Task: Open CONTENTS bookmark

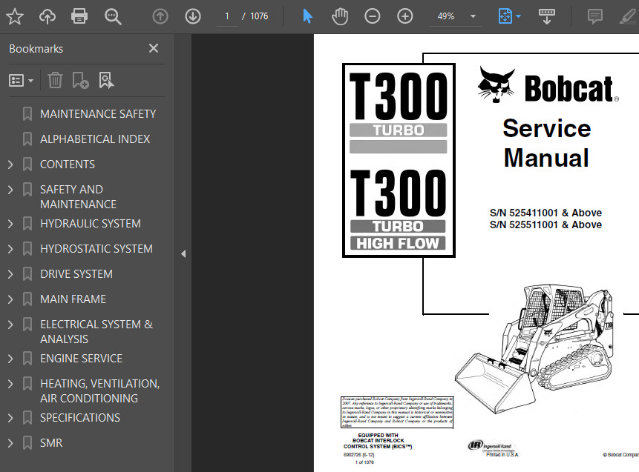Action: click(x=68, y=164)
